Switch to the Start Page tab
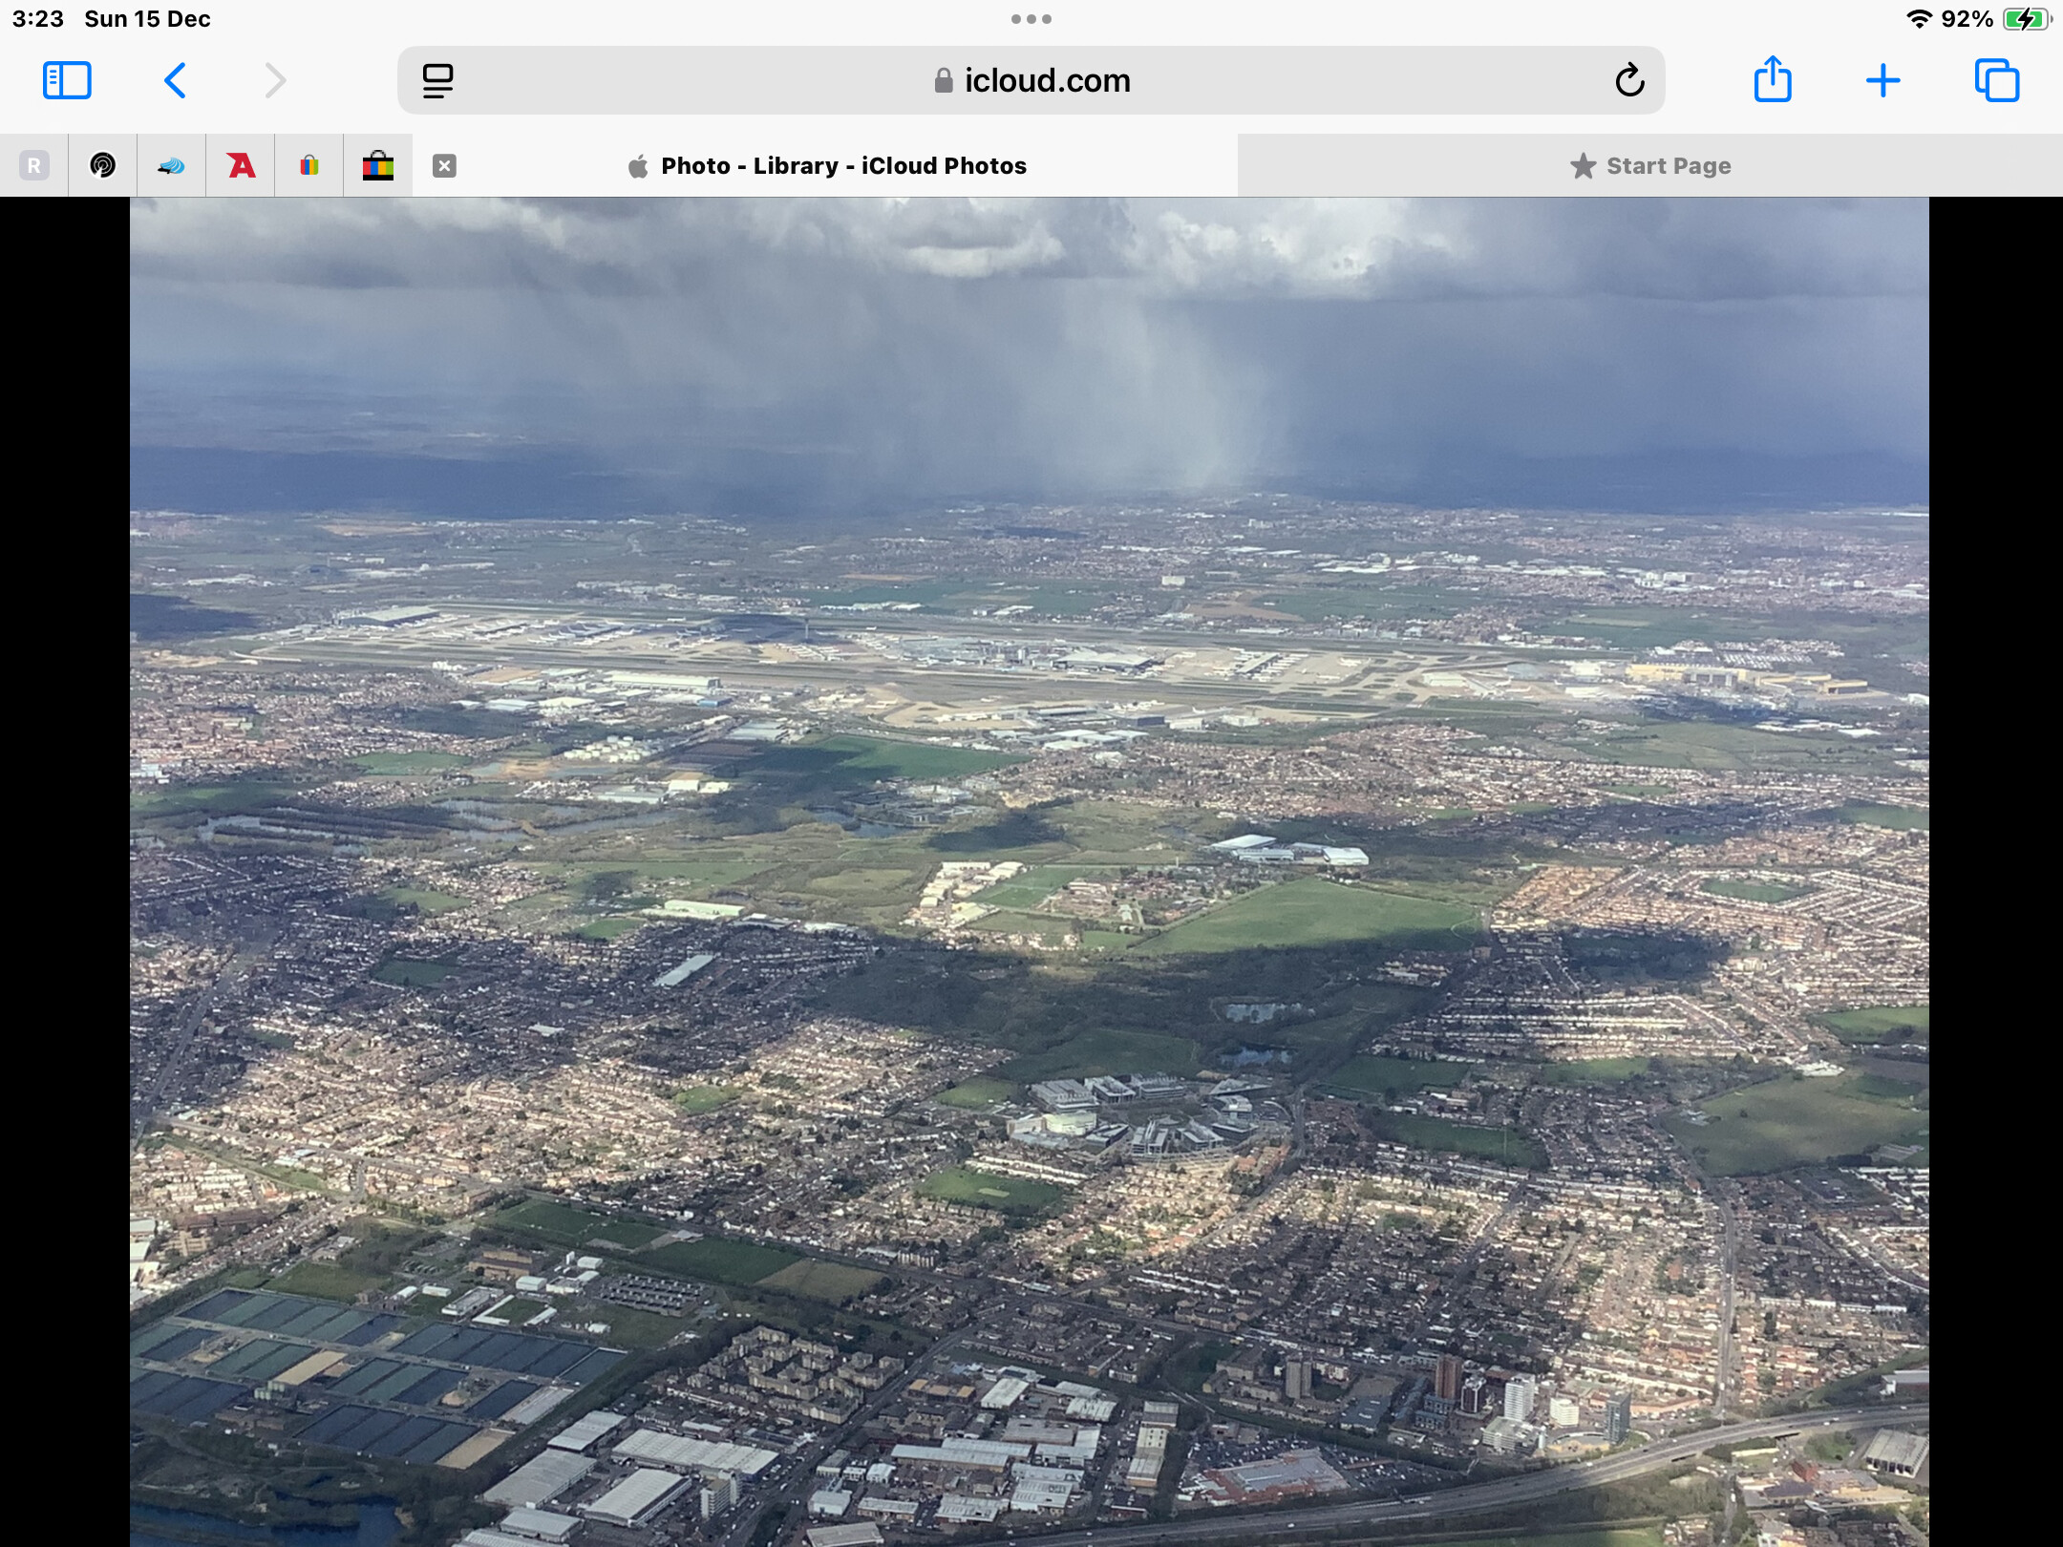The height and width of the screenshot is (1547, 2063). 1650,166
